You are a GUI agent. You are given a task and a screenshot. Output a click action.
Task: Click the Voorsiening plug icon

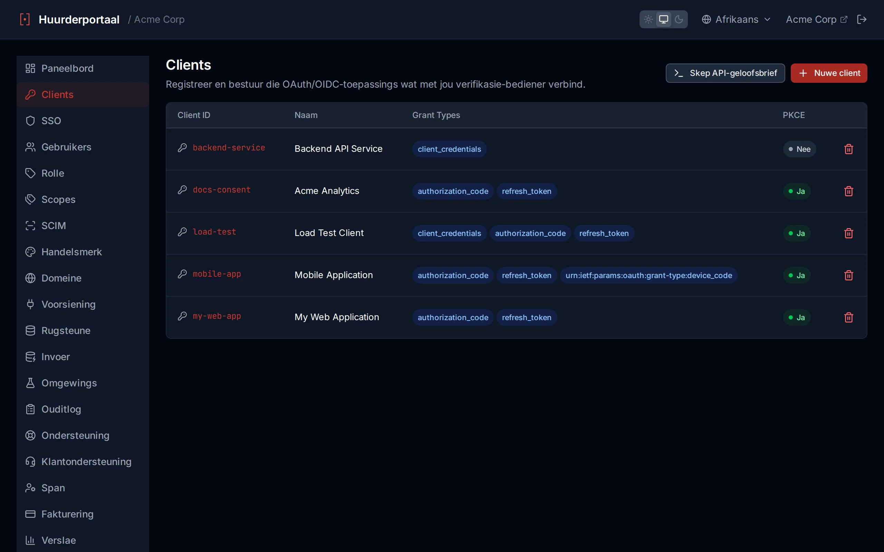coord(30,304)
